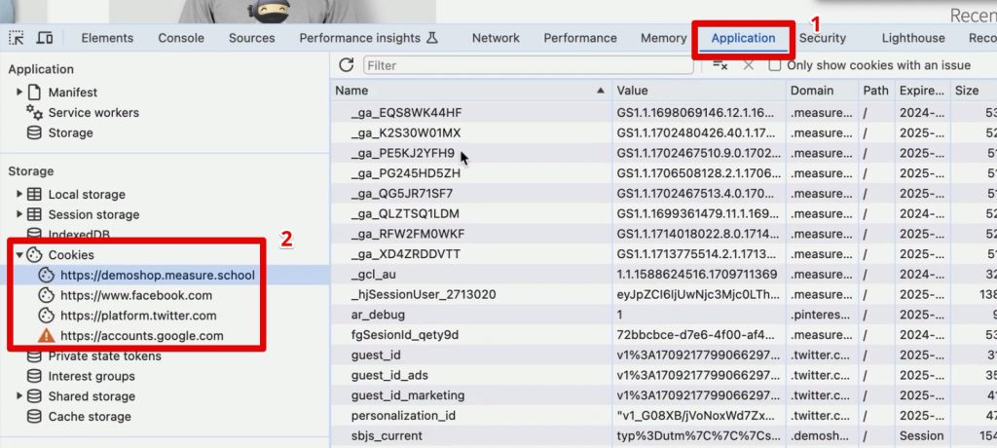This screenshot has height=448, width=997.
Task: Click the Manifest file icon
Action: (x=34, y=93)
